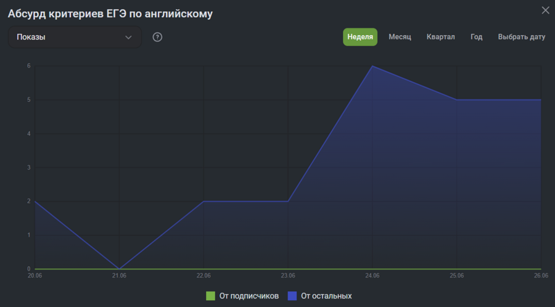Open the Показы metric dropdown
555x307 pixels.
(x=75, y=37)
